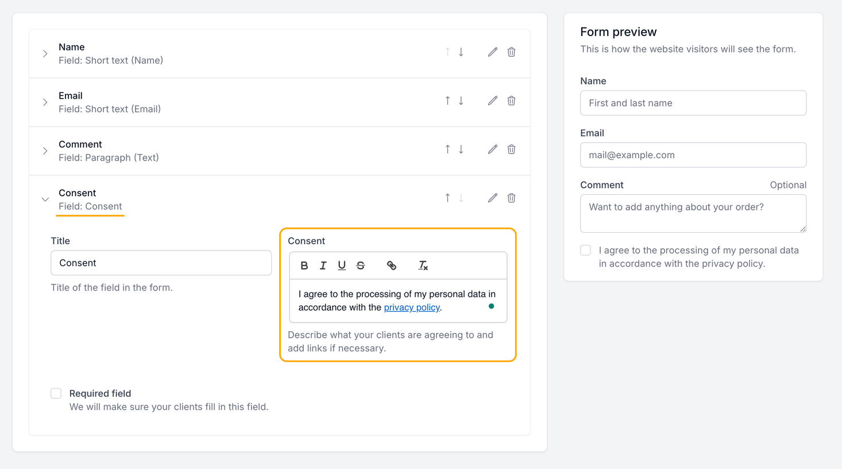Clear text formatting in Consent editor
The height and width of the screenshot is (469, 842).
pos(423,265)
